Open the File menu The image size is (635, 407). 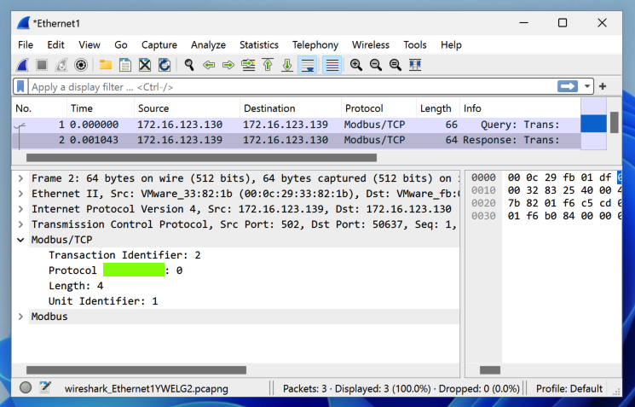coord(26,45)
